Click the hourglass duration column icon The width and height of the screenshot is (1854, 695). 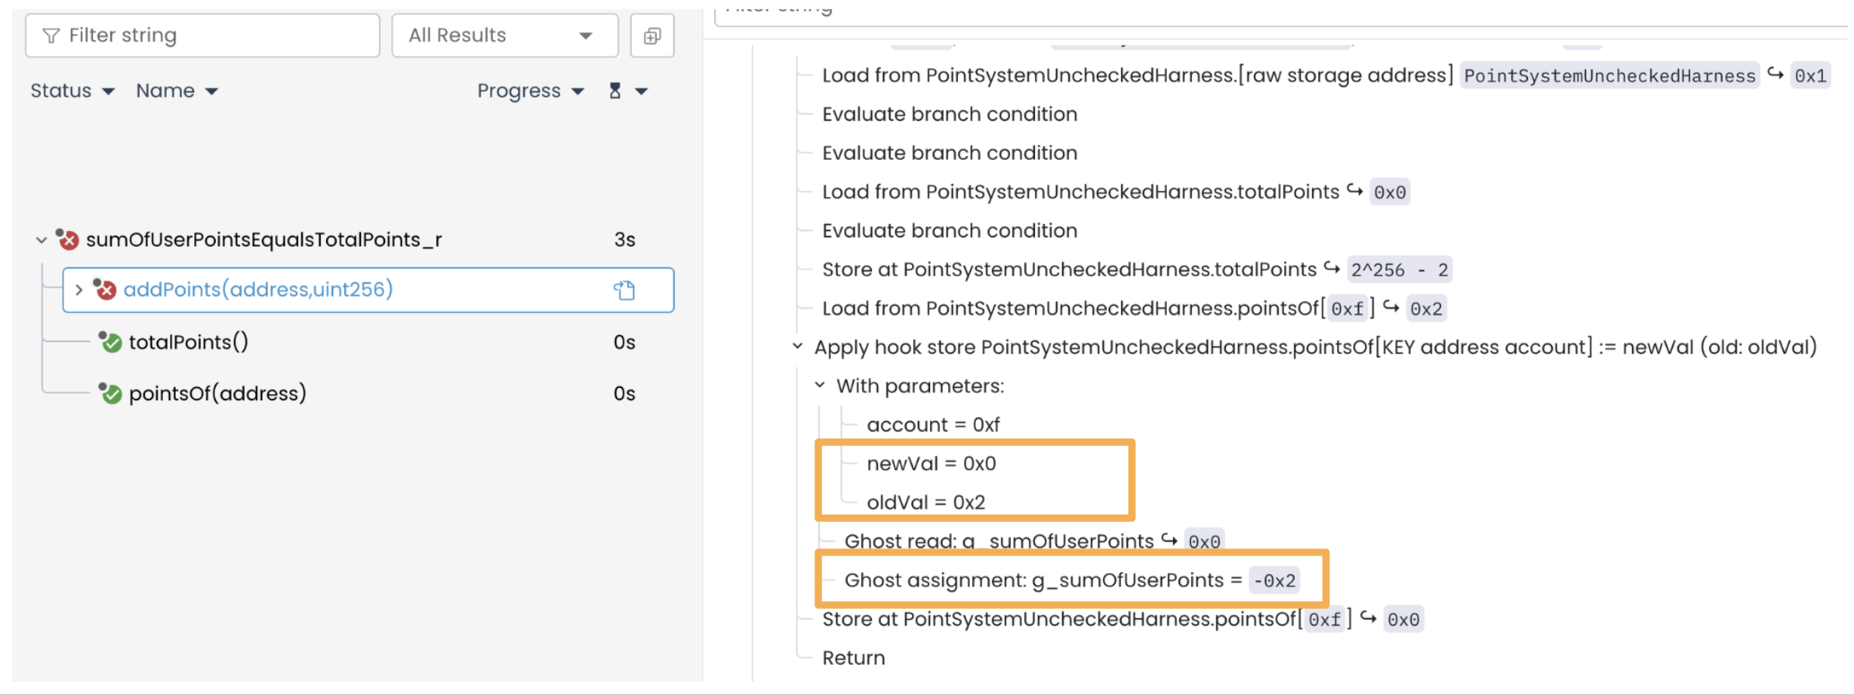(x=615, y=91)
